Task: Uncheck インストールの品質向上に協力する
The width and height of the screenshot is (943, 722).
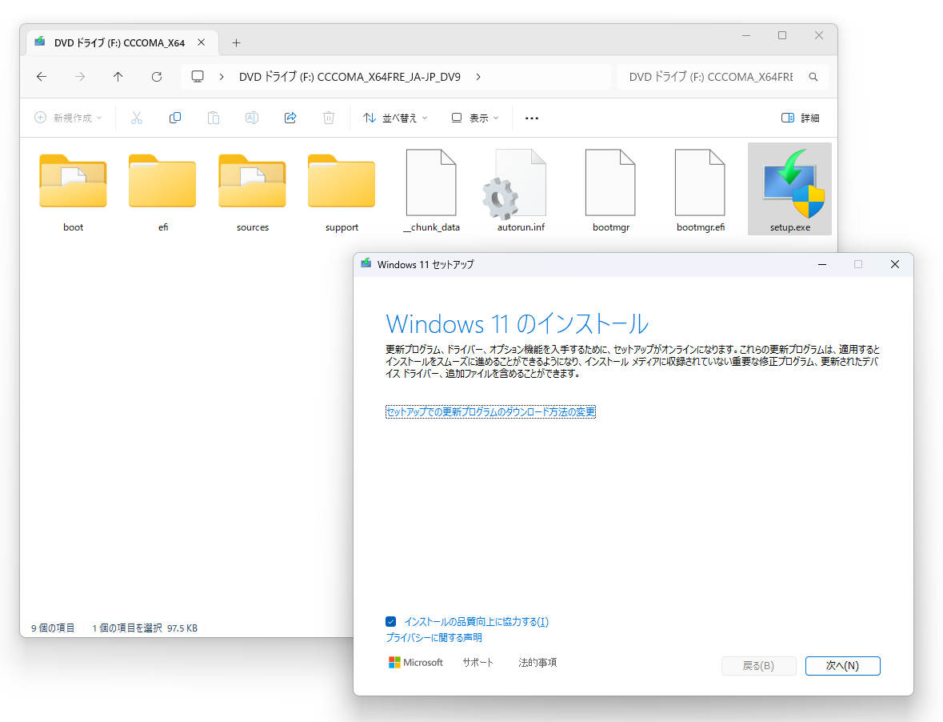Action: (x=390, y=621)
